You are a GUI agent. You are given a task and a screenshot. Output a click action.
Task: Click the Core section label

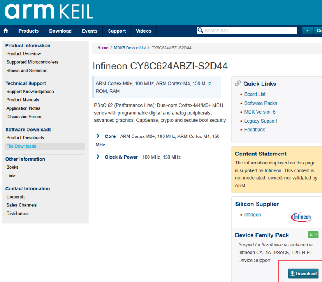110,136
